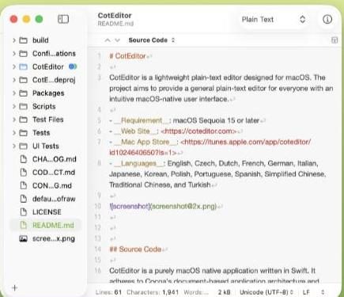Select README.md in the sidebar
Image resolution: width=344 pixels, height=297 pixels.
[x=45, y=225]
